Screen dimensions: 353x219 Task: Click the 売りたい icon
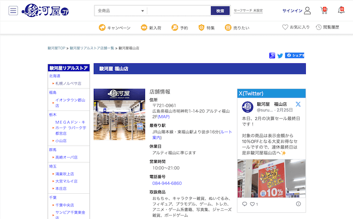coord(228,28)
